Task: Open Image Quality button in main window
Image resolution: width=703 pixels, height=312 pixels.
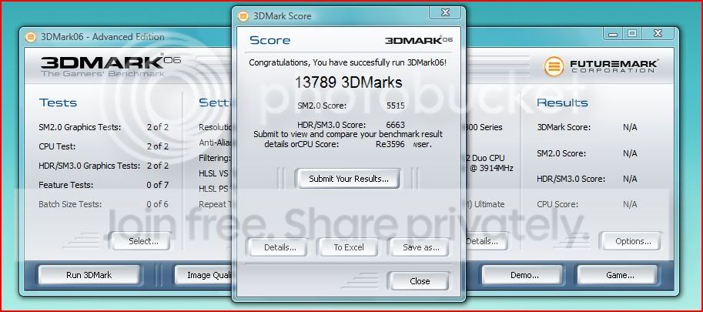Action: (203, 275)
